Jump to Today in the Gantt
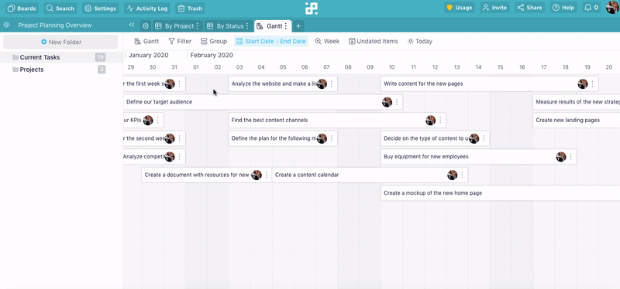This screenshot has height=289, width=620. (x=420, y=41)
